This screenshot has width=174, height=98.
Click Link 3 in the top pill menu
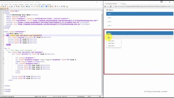click(x=109, y=22)
